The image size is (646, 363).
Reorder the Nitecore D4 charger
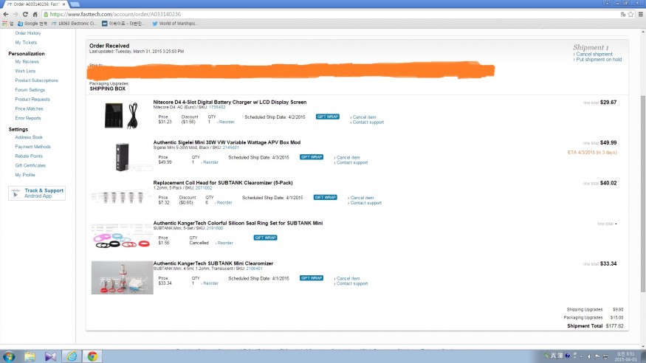[227, 122]
